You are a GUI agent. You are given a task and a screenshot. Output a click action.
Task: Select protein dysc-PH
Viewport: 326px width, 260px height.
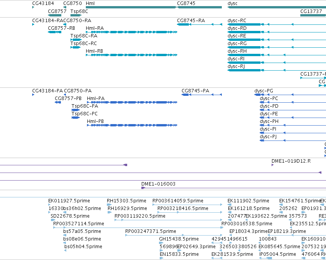pos(269,121)
